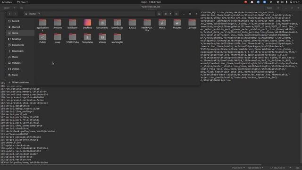Screen dimensions: 302x170
Task: Open Home path bar dropdown
Action: tap(39, 14)
